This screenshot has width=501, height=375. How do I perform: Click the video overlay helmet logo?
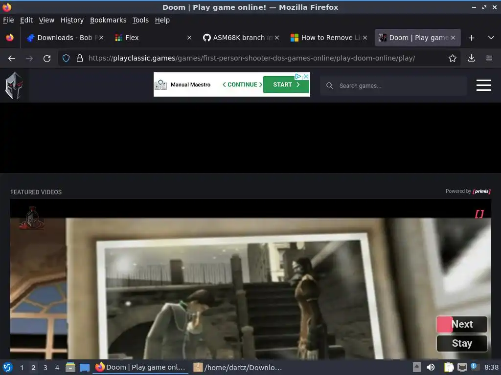coord(32,218)
